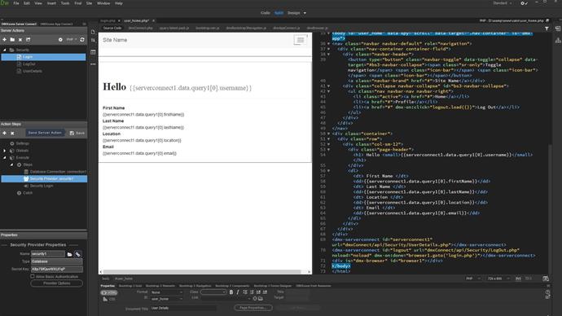Open the Insert menu
This screenshot has width=562, height=316.
[x=51, y=3]
